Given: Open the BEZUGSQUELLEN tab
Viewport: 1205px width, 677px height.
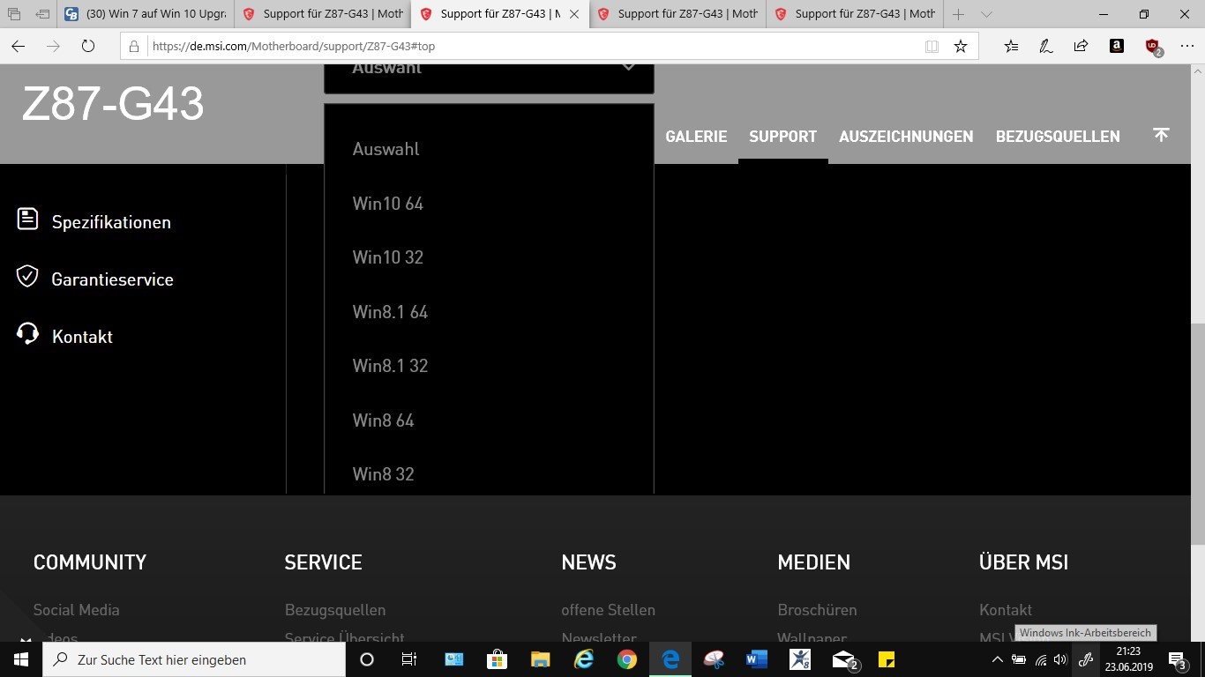Looking at the screenshot, I should 1058,137.
